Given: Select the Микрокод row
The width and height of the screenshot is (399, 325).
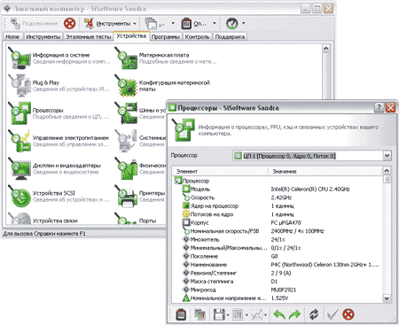Looking at the screenshot, I should click(x=278, y=290).
